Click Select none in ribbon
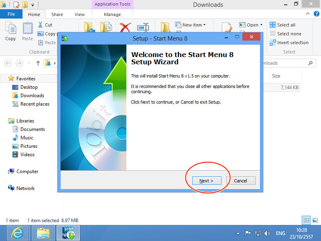 (286, 34)
